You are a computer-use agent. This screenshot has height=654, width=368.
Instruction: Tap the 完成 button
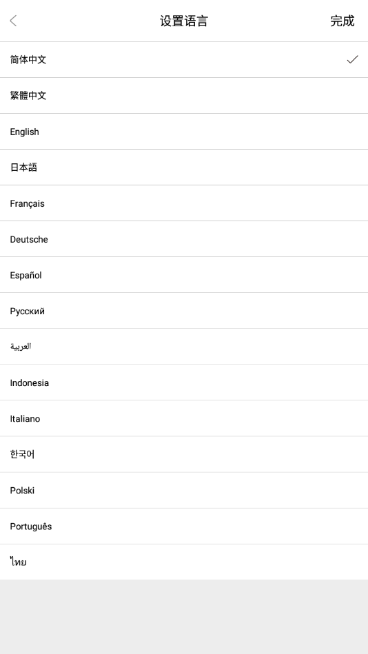pyautogui.click(x=342, y=21)
